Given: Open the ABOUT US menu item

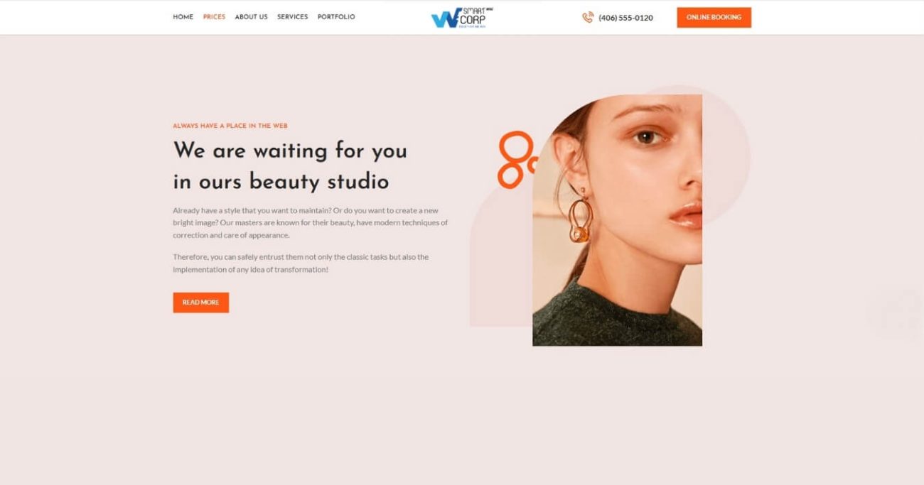Looking at the screenshot, I should coord(251,17).
